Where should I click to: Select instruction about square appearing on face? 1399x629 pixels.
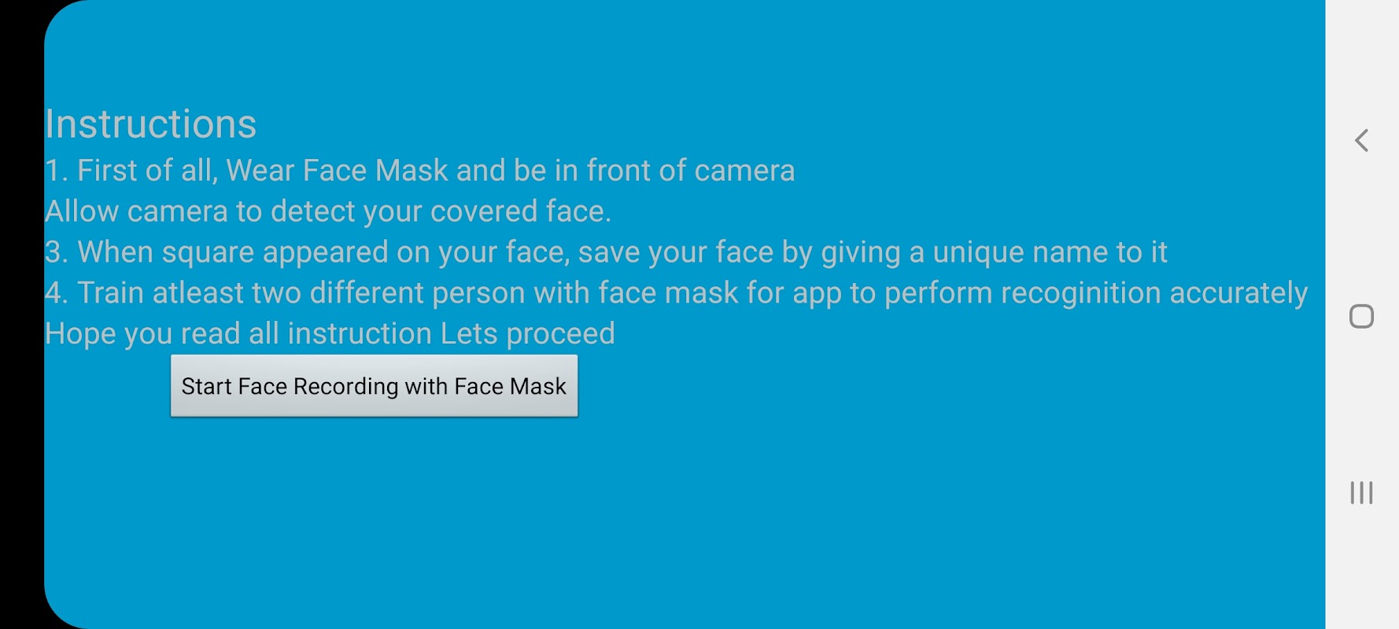pos(605,252)
